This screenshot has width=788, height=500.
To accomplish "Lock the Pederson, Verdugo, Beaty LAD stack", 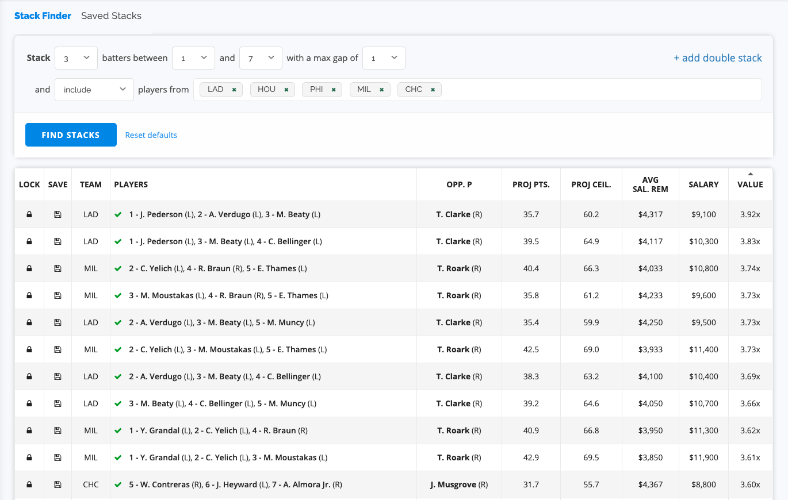I will (x=29, y=214).
